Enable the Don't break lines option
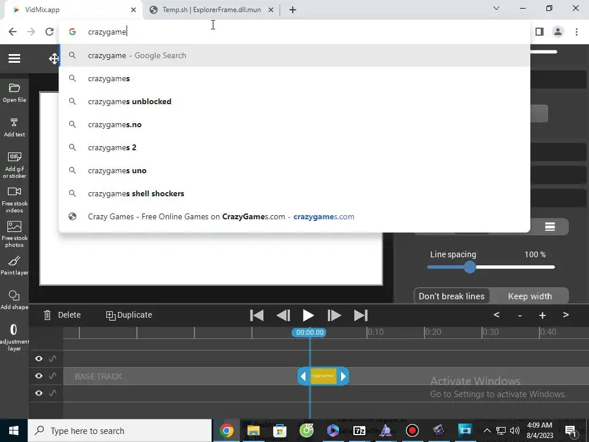 (x=452, y=296)
